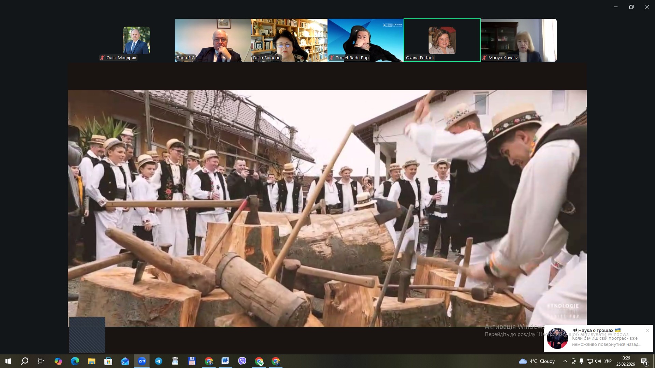The width and height of the screenshot is (655, 368).
Task: Launch Microsoft Edge from taskbar
Action: point(75,361)
